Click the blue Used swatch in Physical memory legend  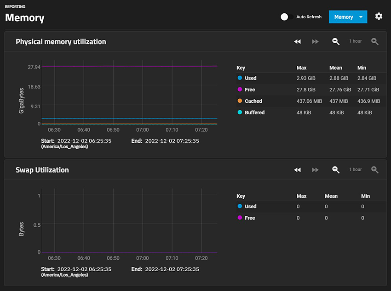[x=240, y=78]
